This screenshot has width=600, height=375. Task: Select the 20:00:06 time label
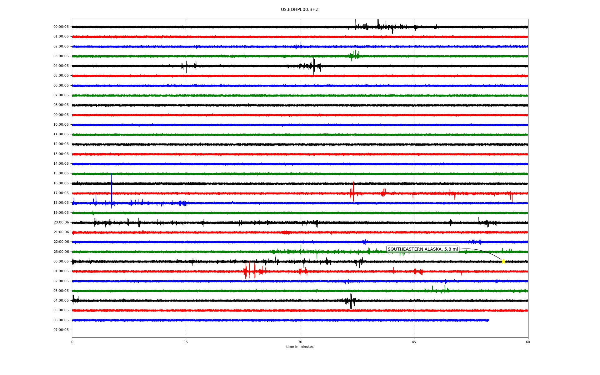click(61, 222)
